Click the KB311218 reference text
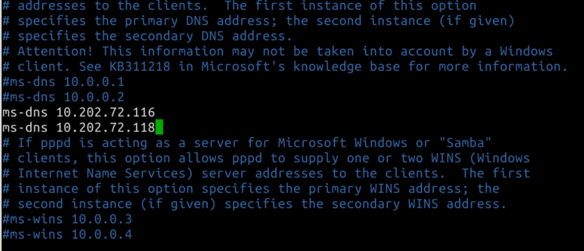 [x=140, y=67]
